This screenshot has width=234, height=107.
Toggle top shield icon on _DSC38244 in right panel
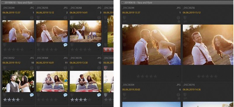tap(124, 18)
